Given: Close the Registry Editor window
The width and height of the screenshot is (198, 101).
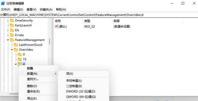Looking at the screenshot, I should [x=194, y=3].
